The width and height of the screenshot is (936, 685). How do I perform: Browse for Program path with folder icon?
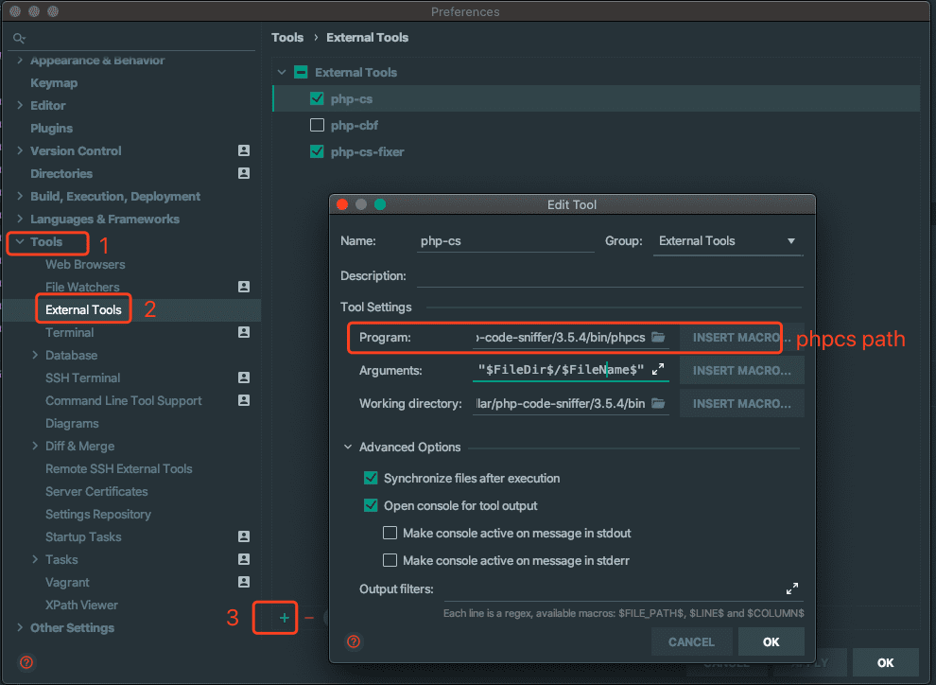coord(658,338)
